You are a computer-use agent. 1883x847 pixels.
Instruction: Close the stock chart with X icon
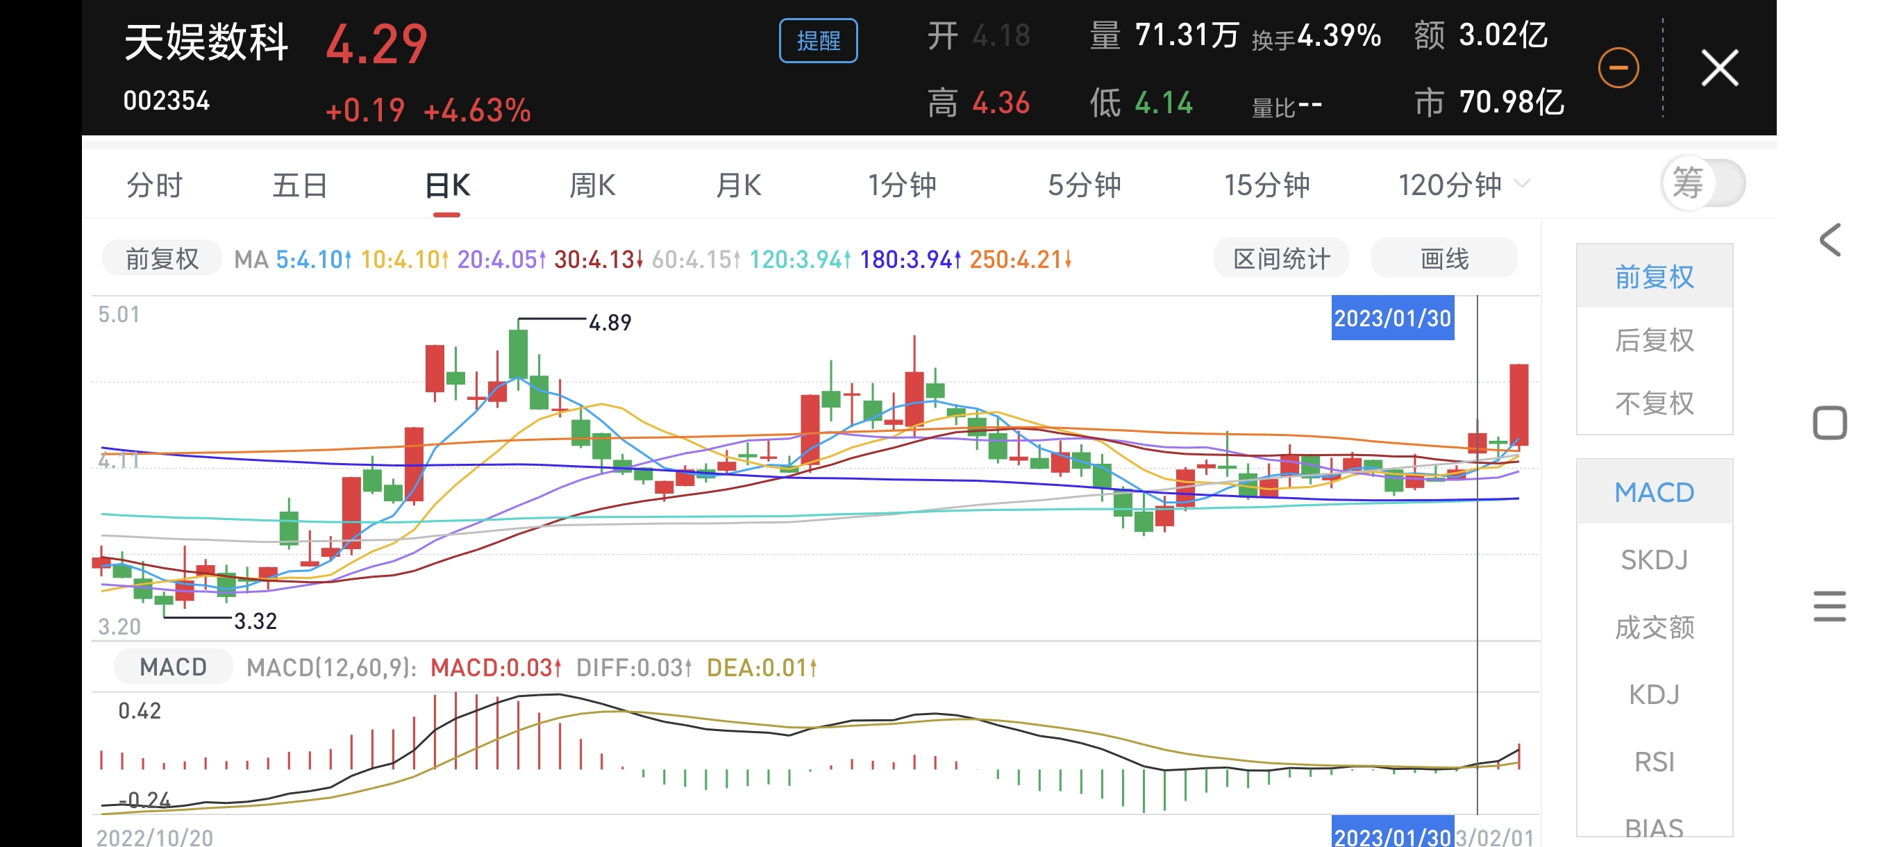point(1719,68)
